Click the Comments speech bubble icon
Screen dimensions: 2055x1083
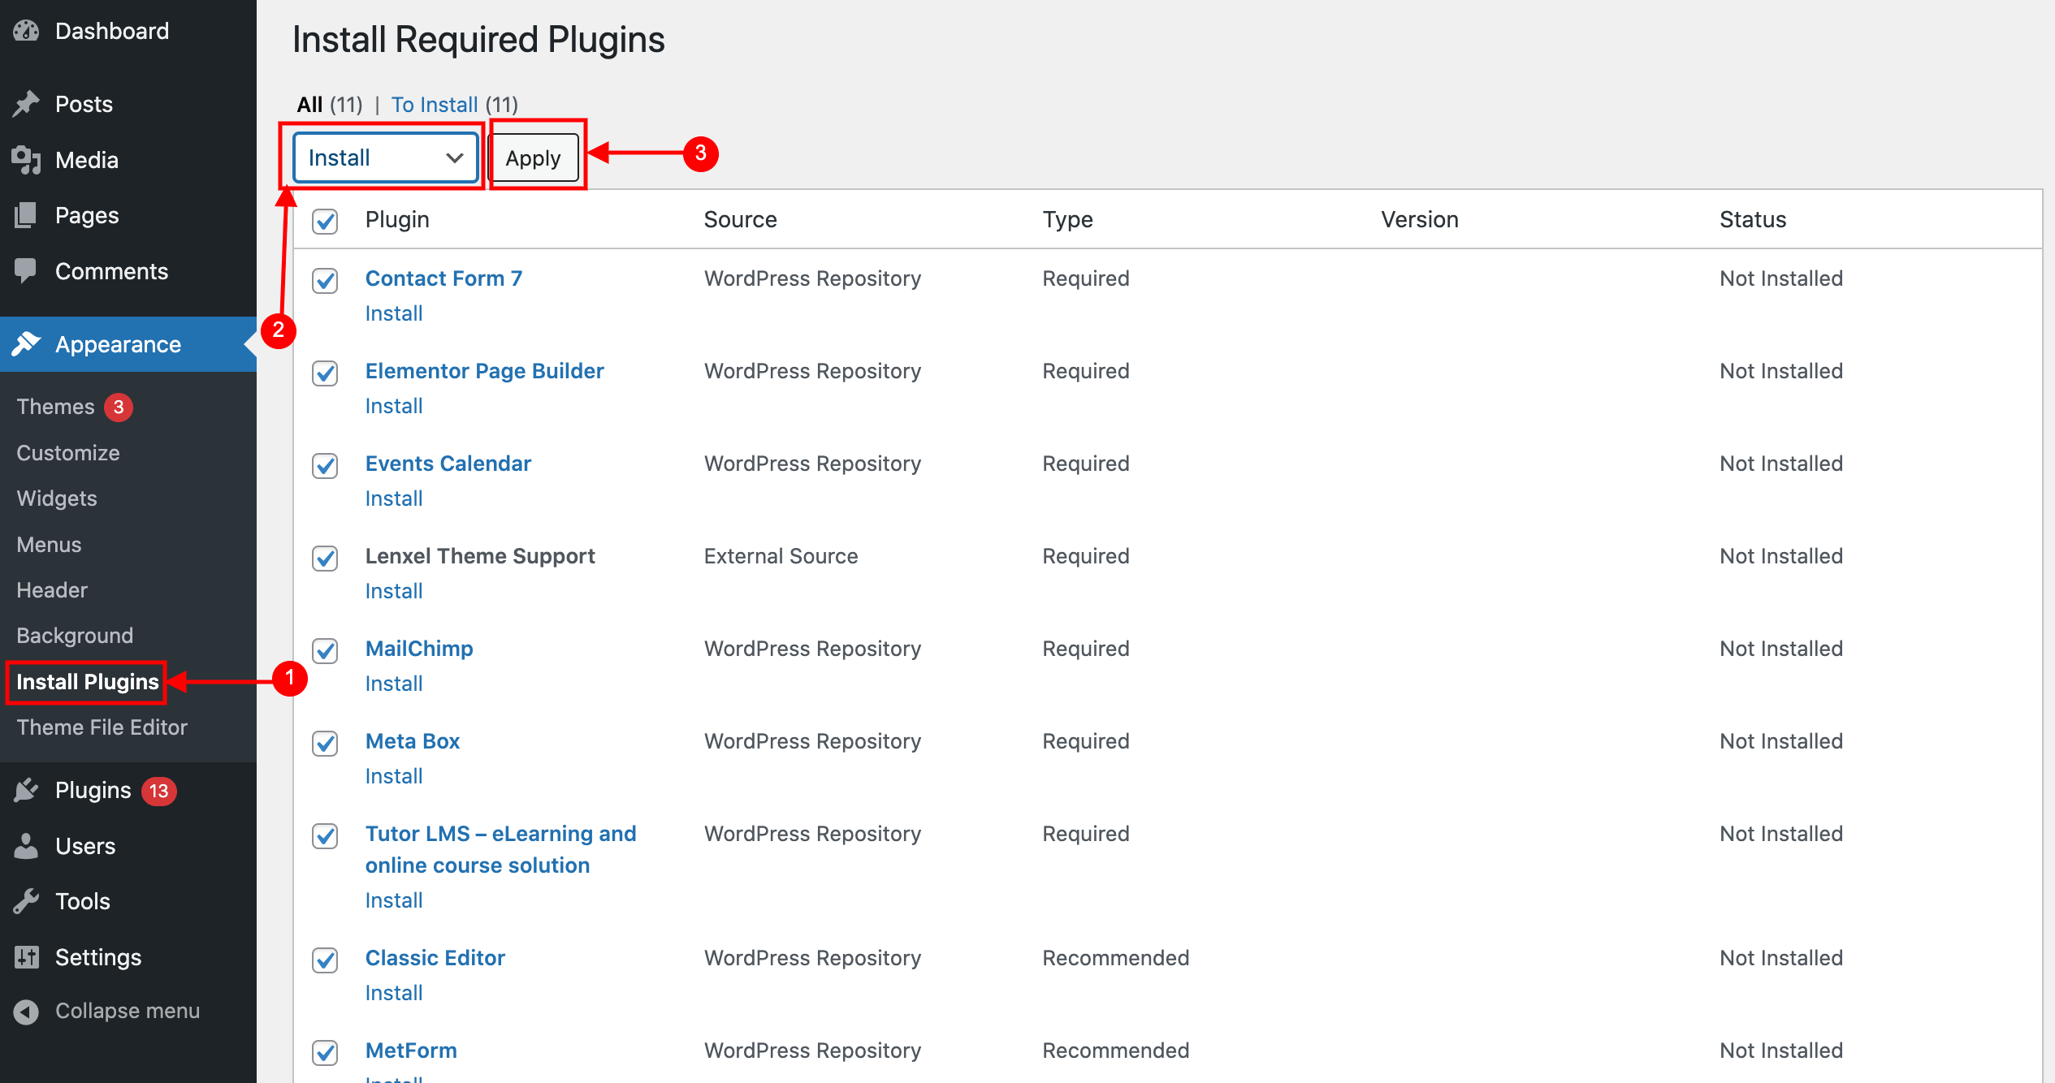coord(26,271)
